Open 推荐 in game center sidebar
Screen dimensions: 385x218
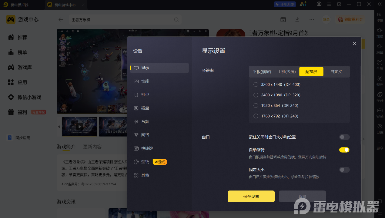tap(18, 37)
